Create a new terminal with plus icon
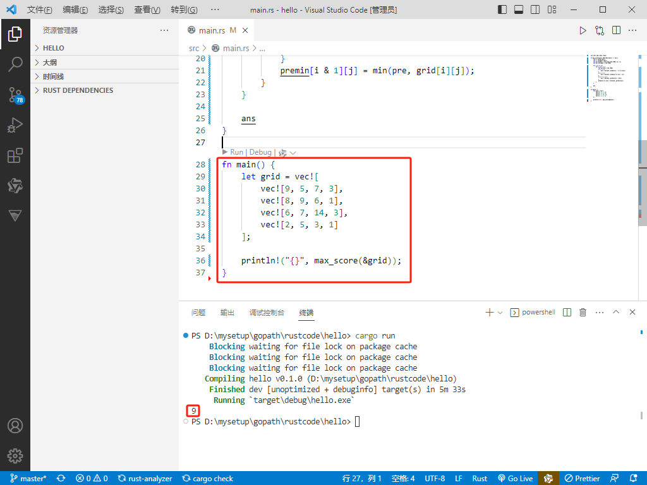The image size is (647, 485). click(490, 312)
